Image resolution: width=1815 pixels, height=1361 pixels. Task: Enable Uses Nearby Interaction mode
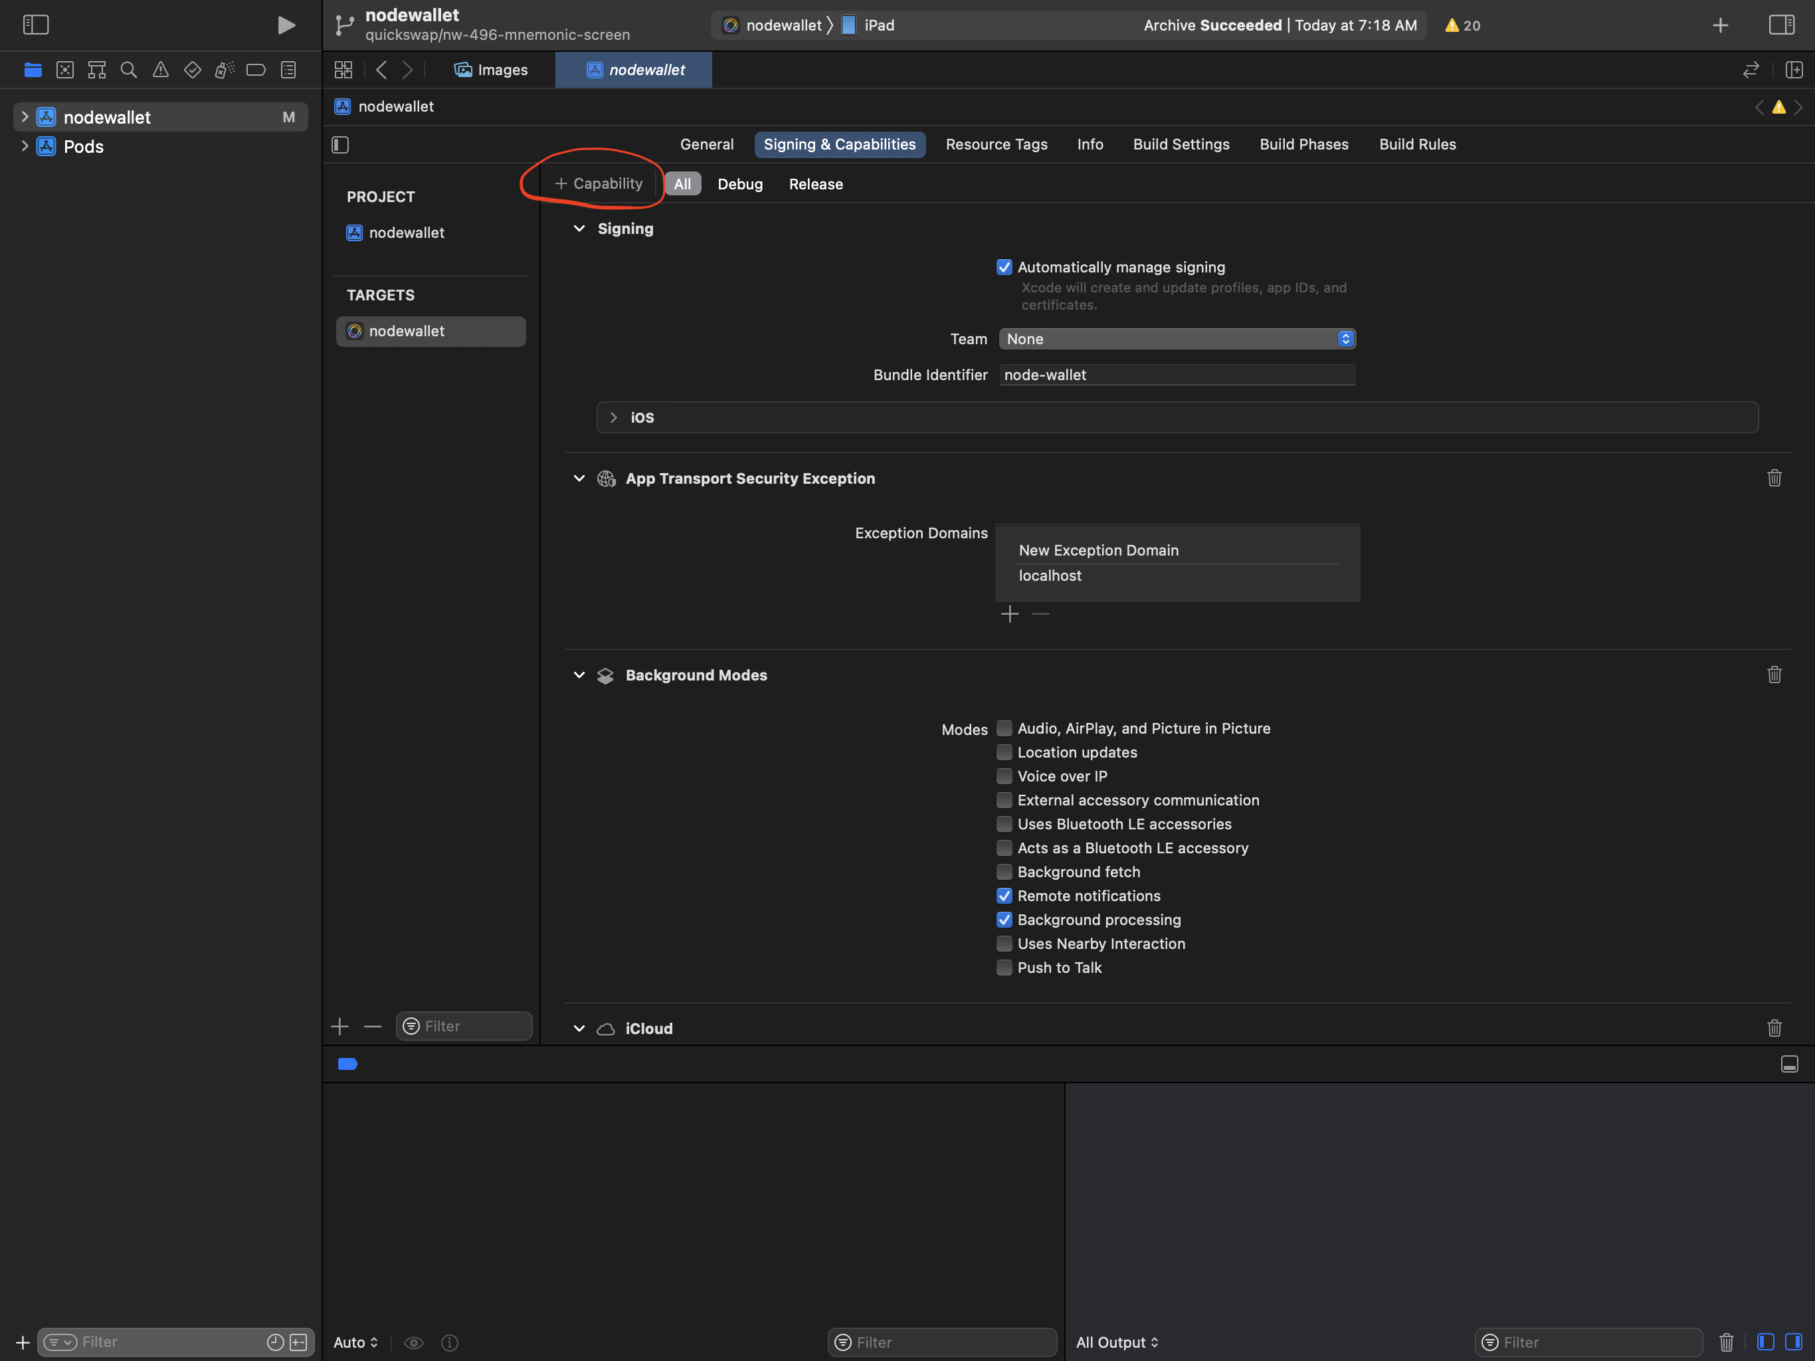coord(1004,943)
